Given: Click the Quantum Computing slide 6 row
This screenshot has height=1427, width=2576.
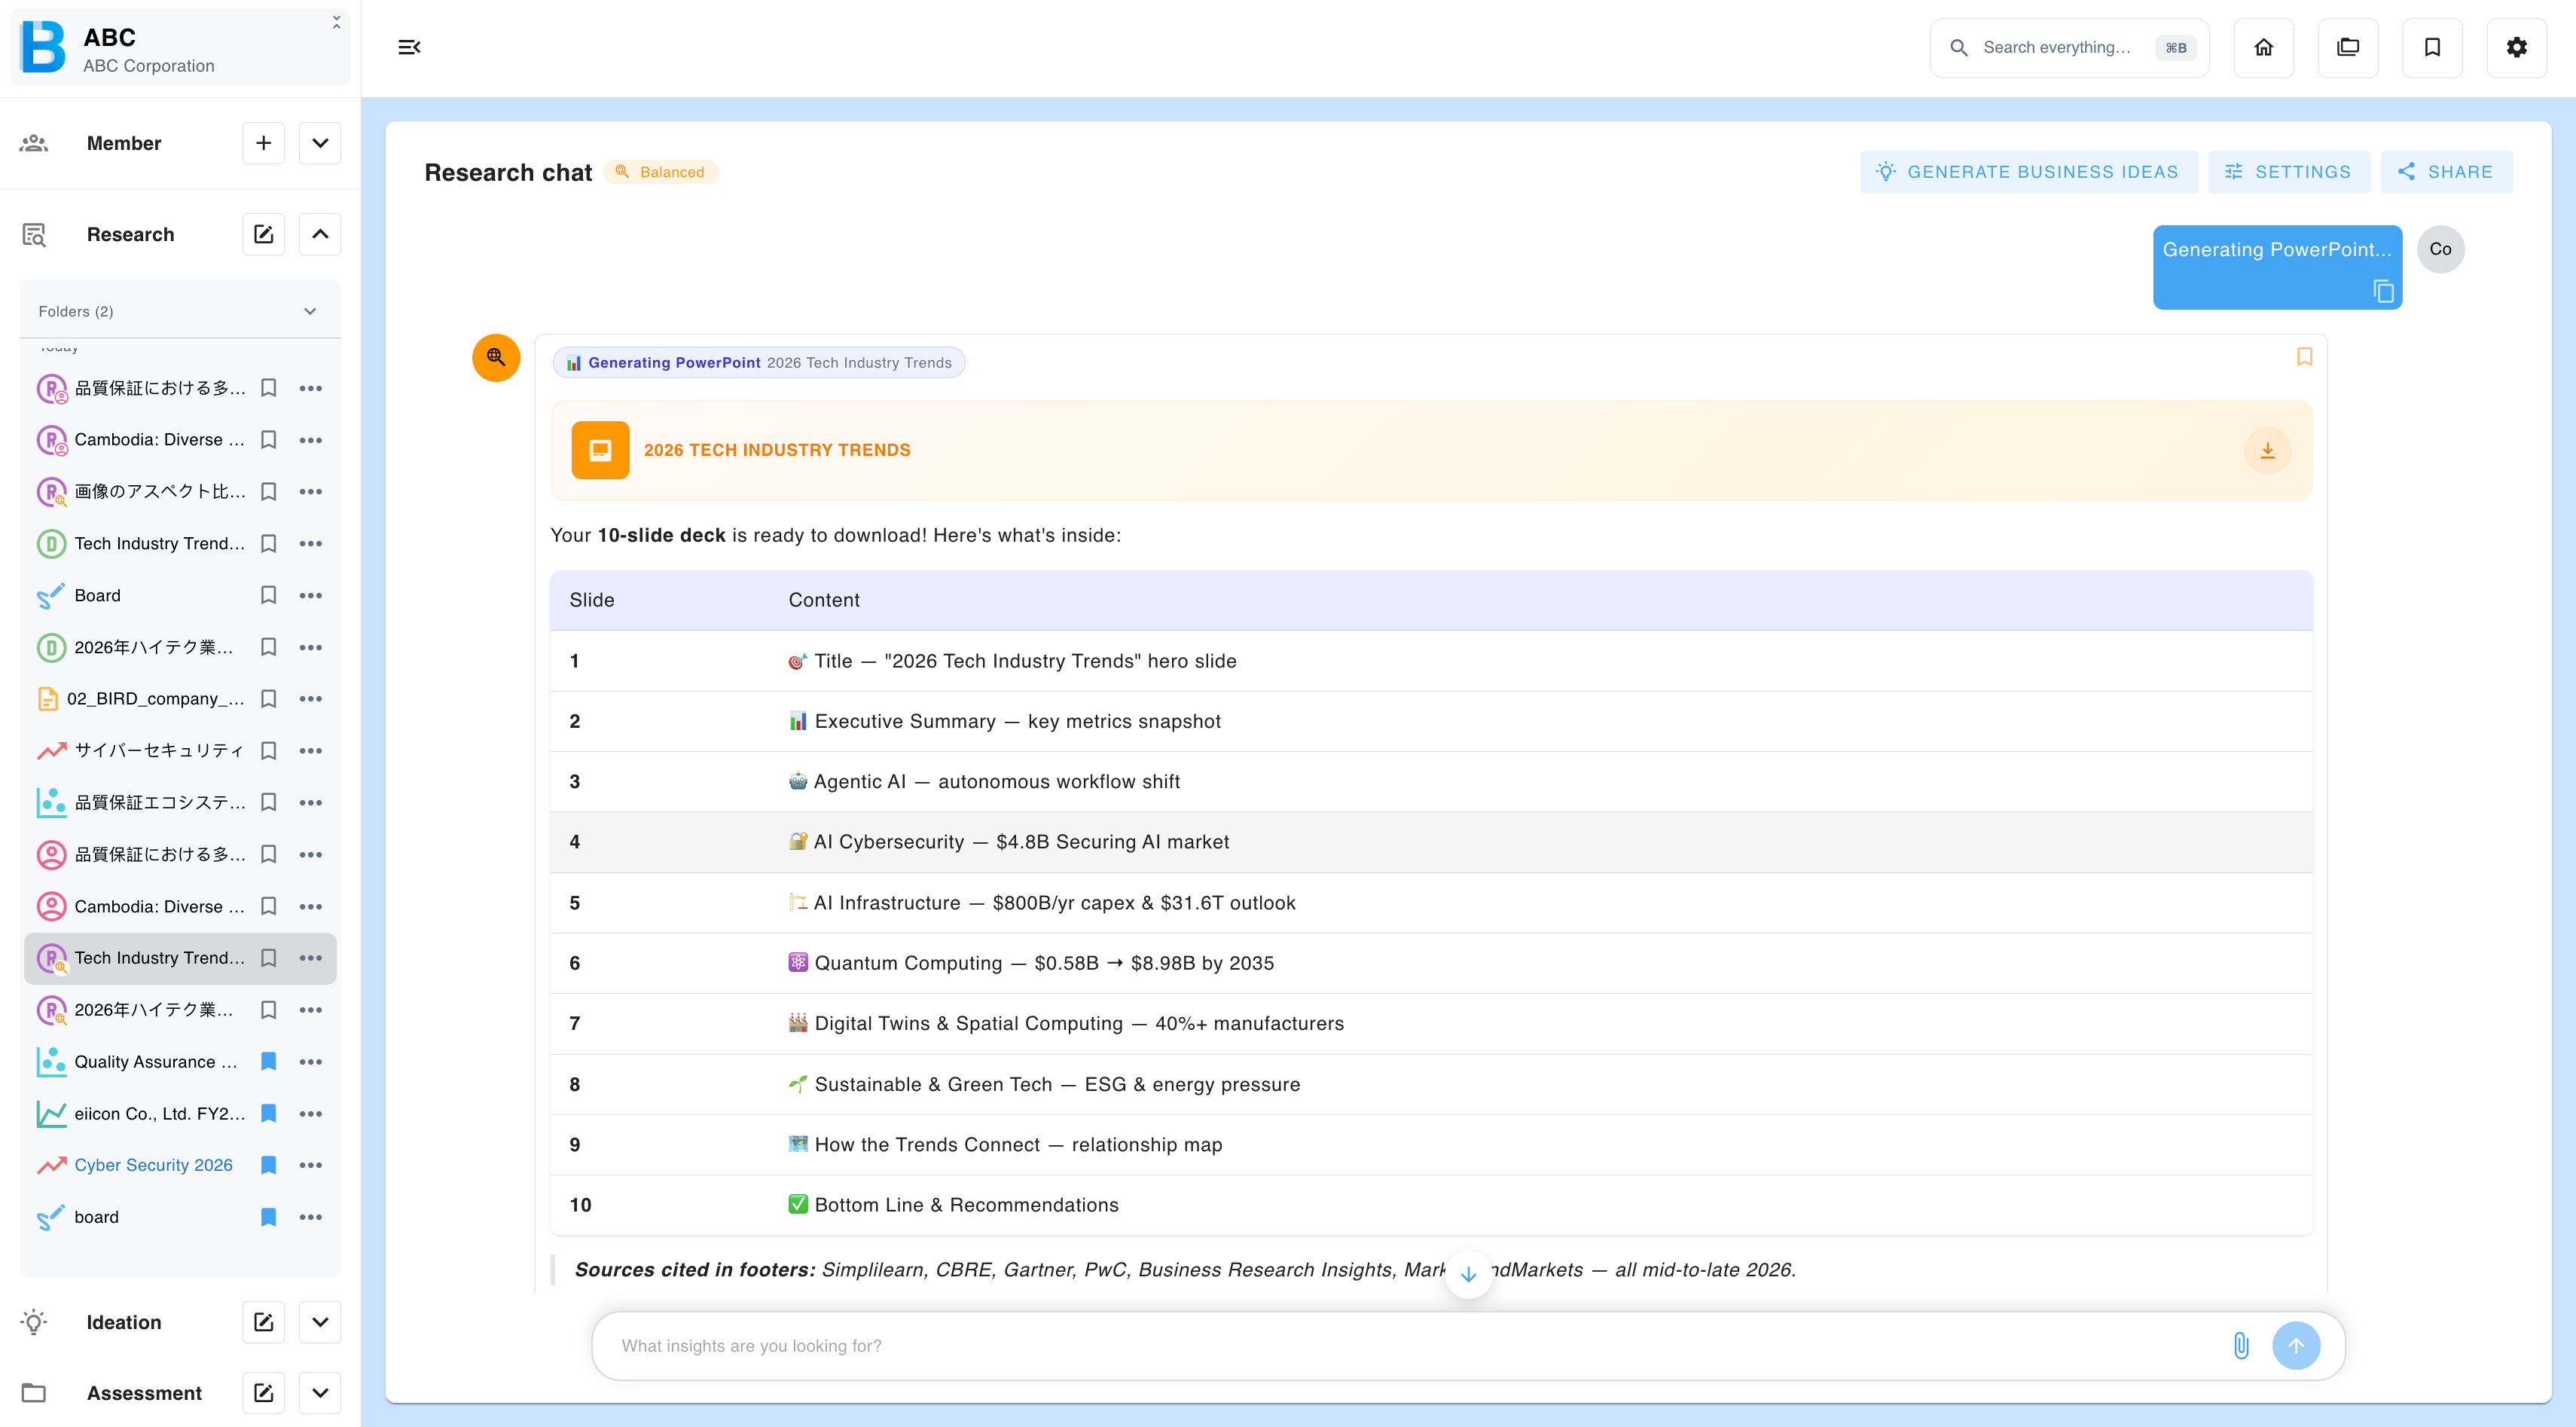Looking at the screenshot, I should (1430, 963).
